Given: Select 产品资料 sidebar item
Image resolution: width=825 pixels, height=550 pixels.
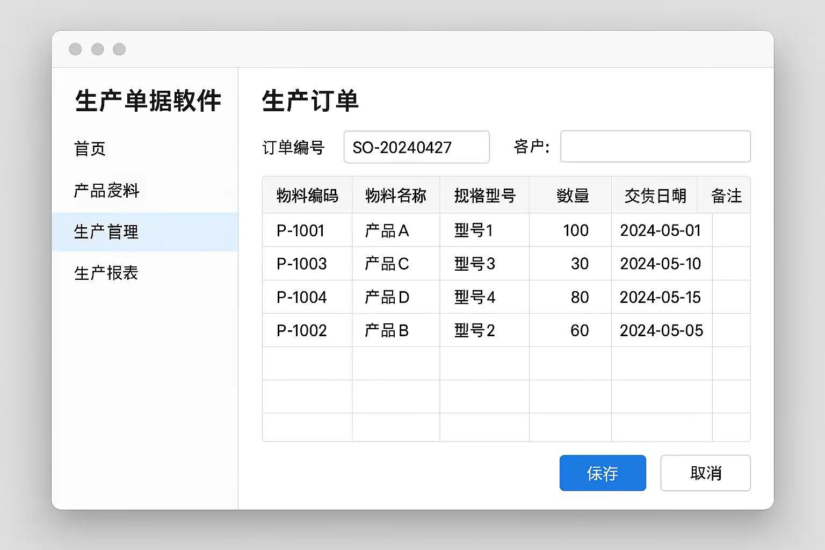Looking at the screenshot, I should click(106, 191).
